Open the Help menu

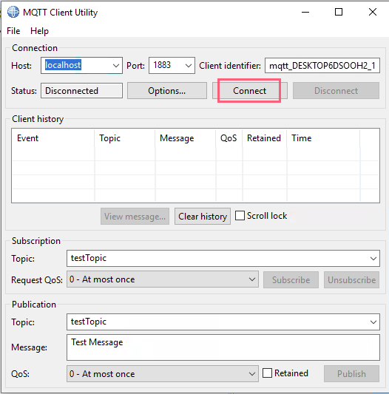[39, 31]
